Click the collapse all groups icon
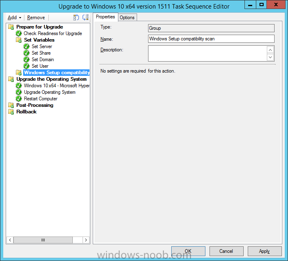The height and width of the screenshot is (261, 288). (x=85, y=18)
